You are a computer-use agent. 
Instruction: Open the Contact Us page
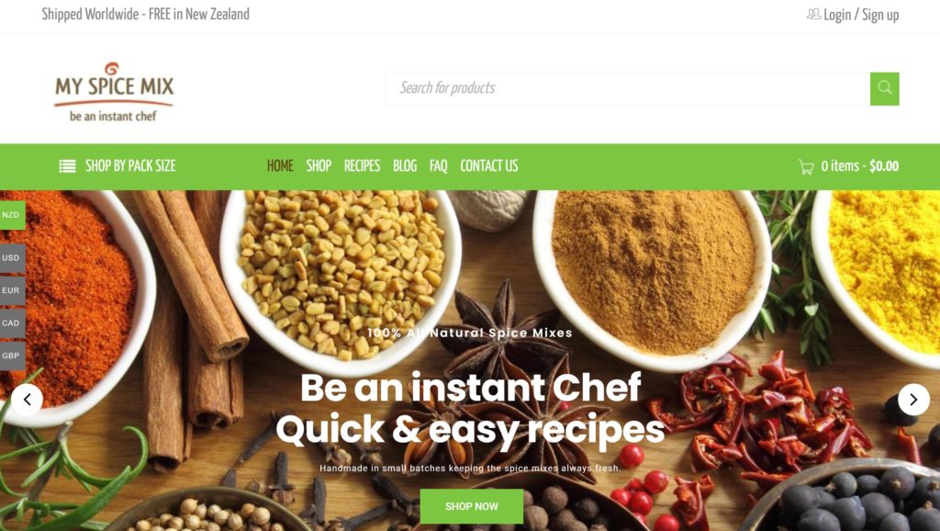point(489,166)
